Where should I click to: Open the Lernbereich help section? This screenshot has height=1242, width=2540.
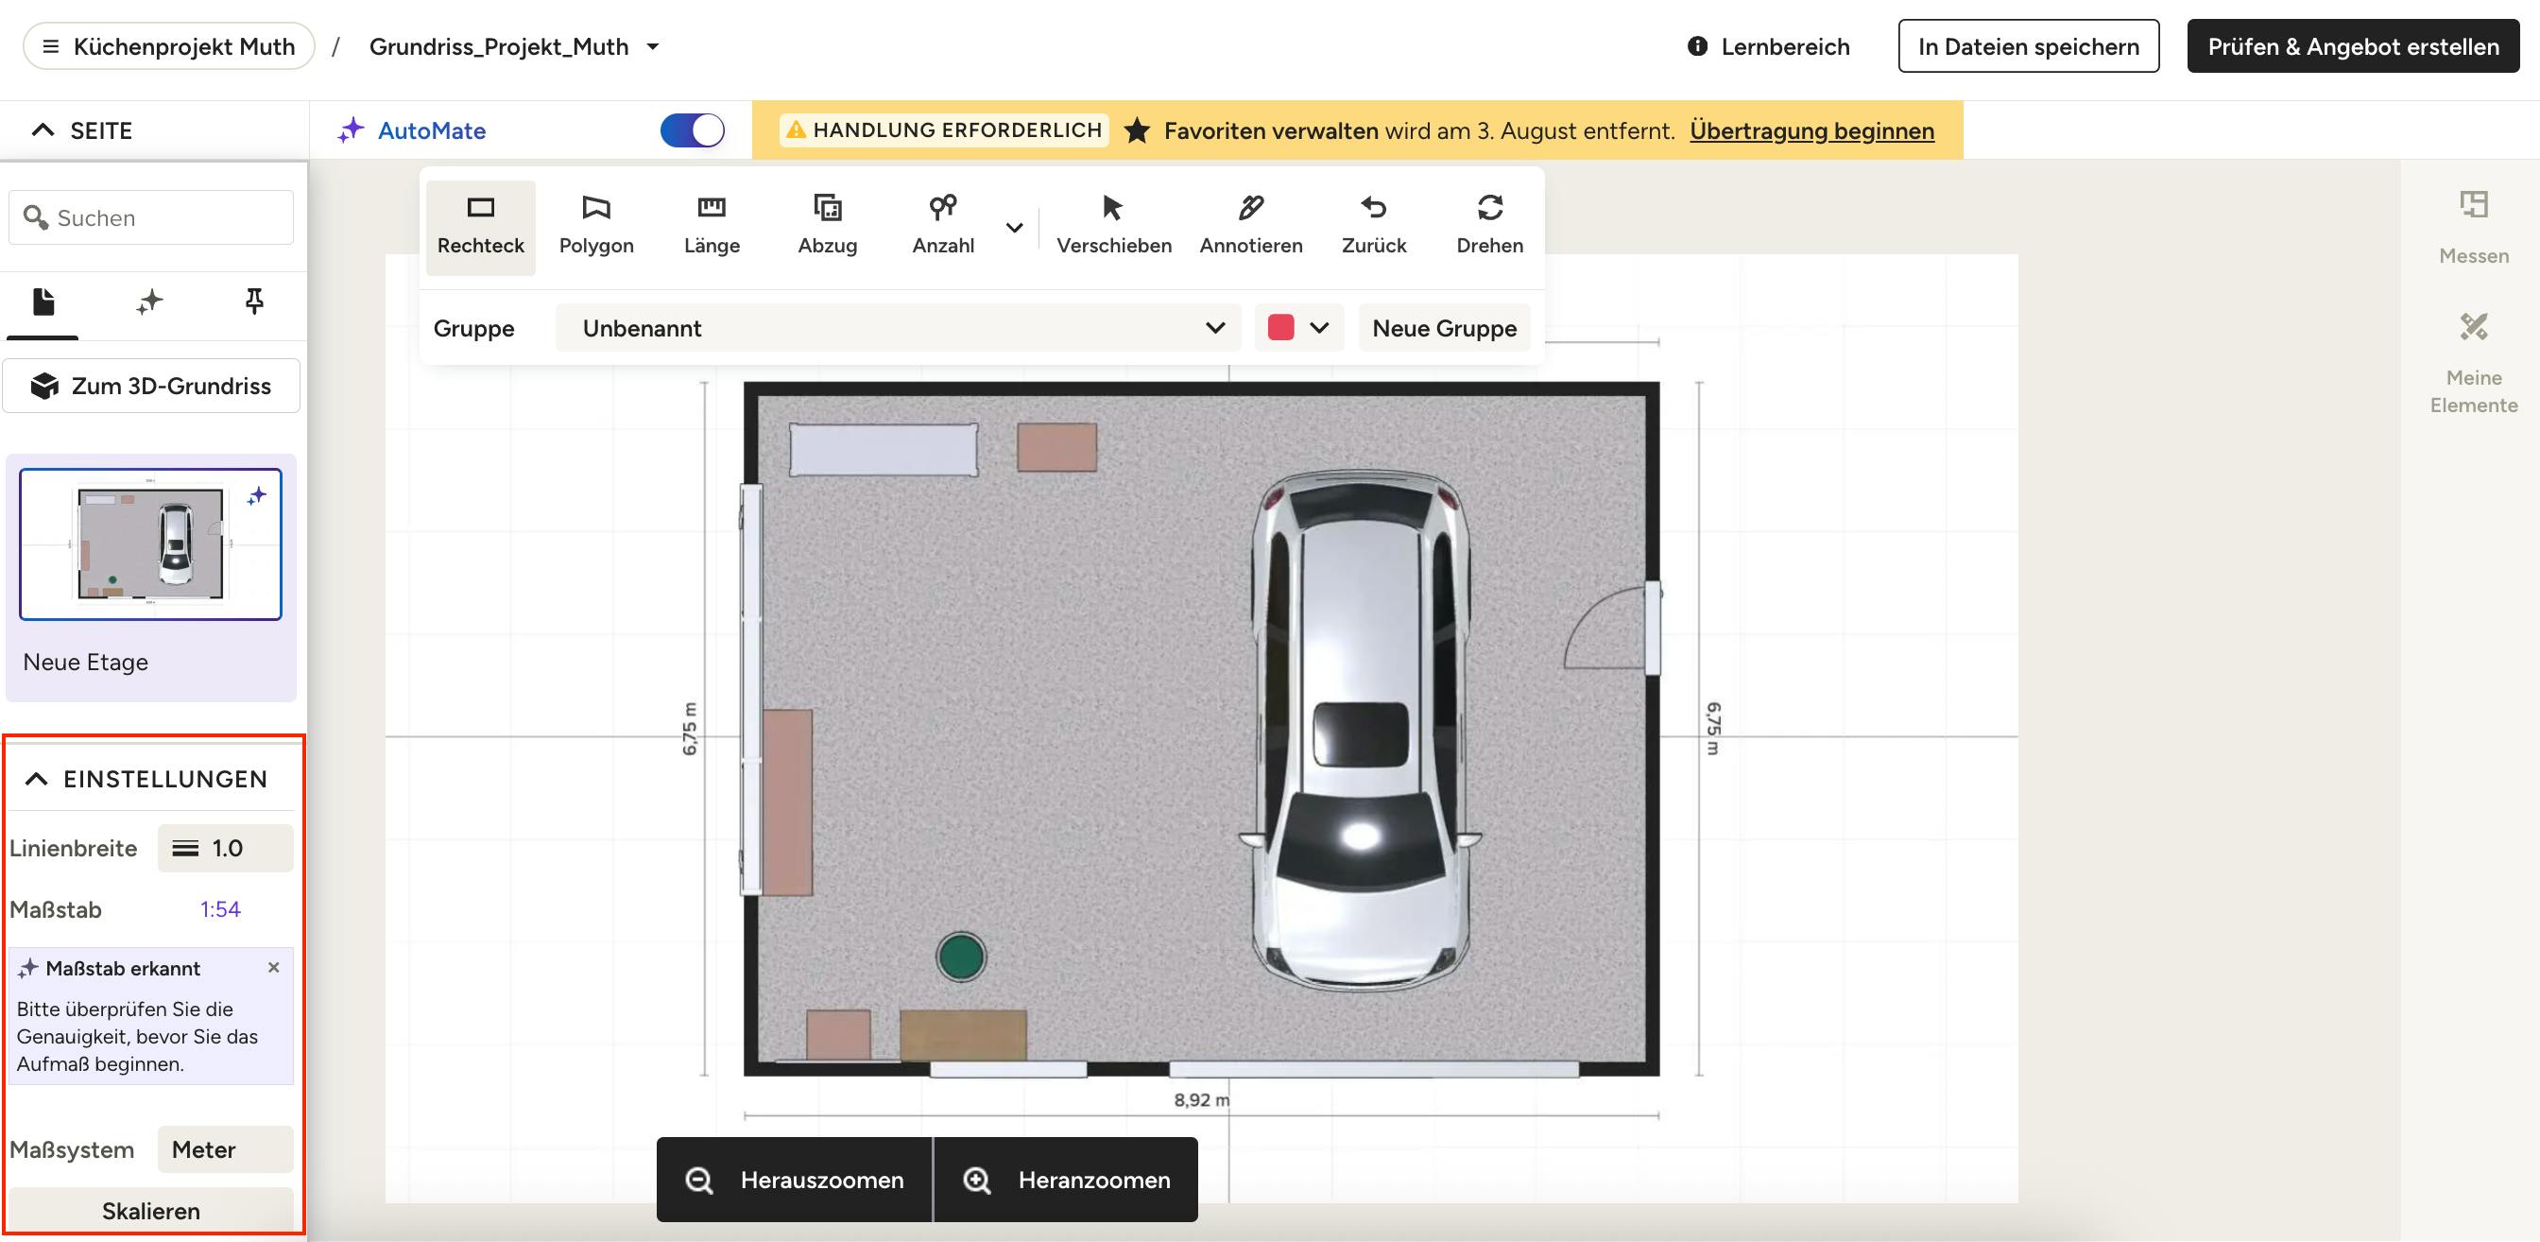point(1768,46)
